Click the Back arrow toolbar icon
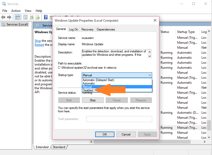This screenshot has height=155, width=212. [3, 17]
